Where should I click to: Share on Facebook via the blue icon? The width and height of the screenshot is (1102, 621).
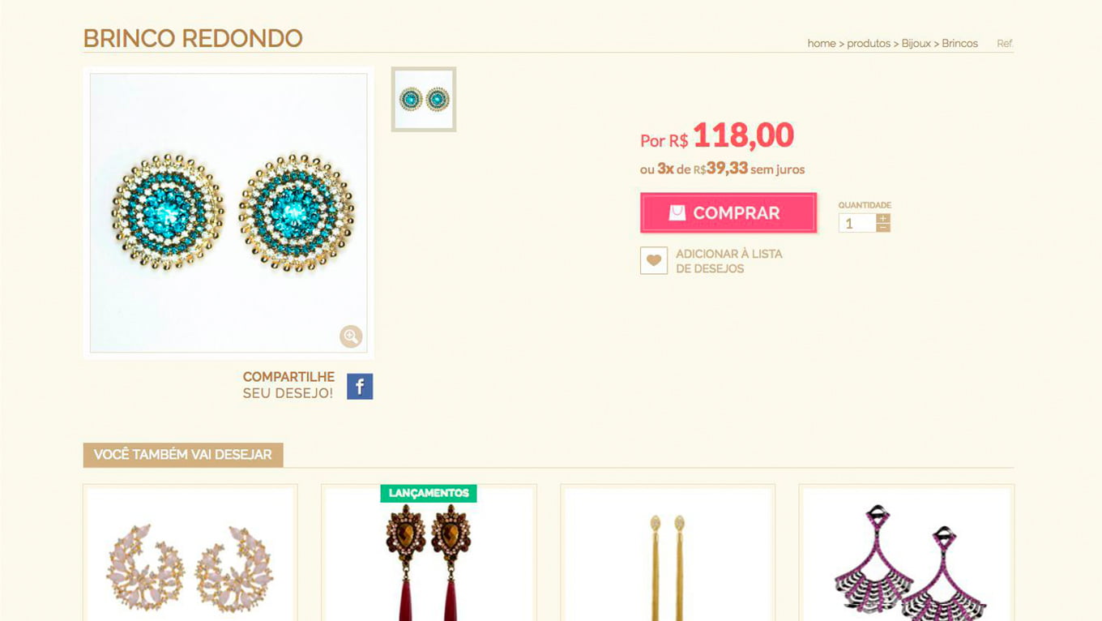pos(360,387)
